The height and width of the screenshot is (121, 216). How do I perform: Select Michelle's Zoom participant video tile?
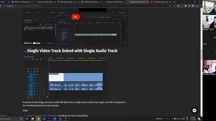point(209,67)
